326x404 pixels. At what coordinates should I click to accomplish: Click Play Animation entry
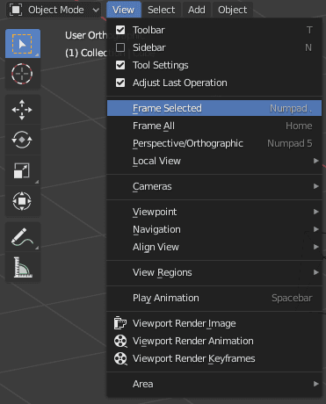click(214, 298)
